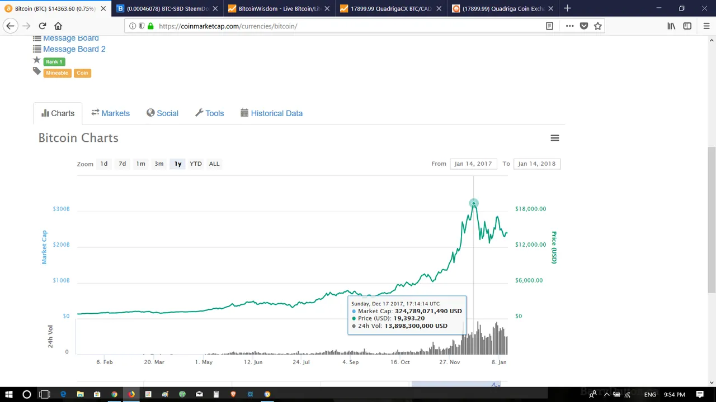The image size is (716, 402).
Task: Set chart zoom to 1y
Action: [x=178, y=164]
